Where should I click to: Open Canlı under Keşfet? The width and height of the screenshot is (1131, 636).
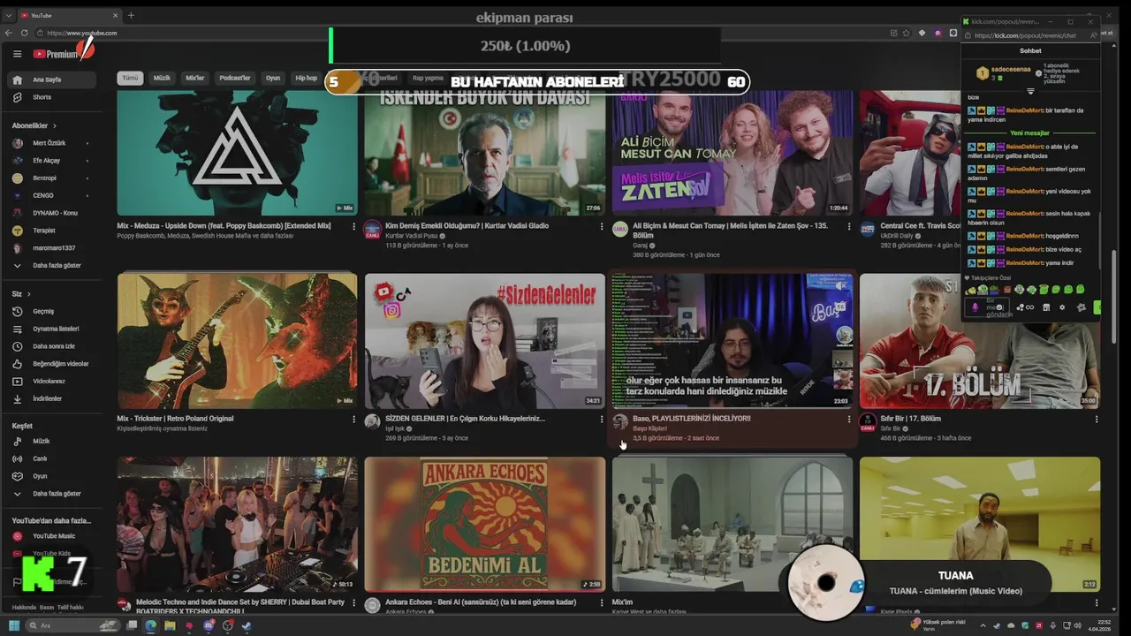[52, 458]
